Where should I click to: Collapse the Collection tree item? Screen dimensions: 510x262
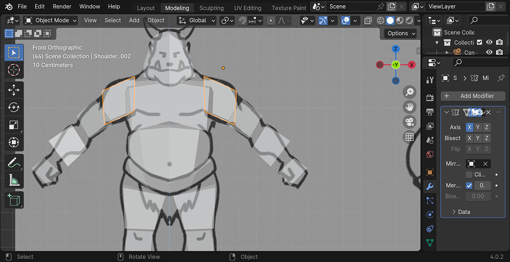[x=437, y=43]
